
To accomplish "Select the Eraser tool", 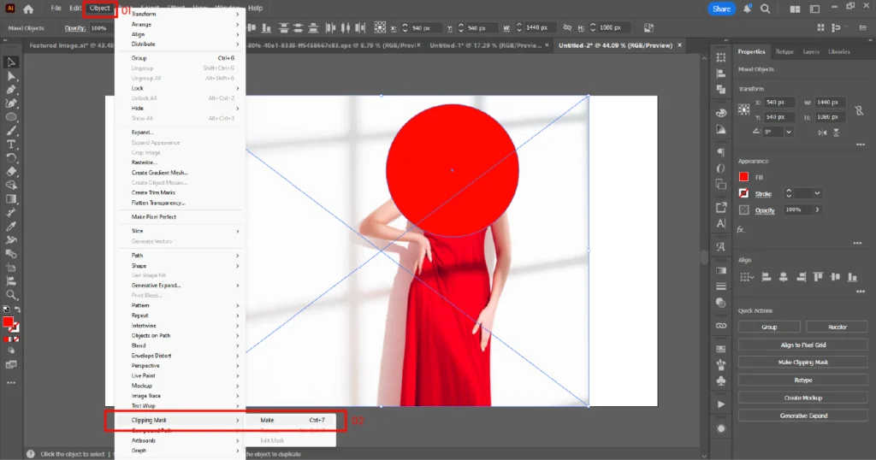I will (x=11, y=171).
